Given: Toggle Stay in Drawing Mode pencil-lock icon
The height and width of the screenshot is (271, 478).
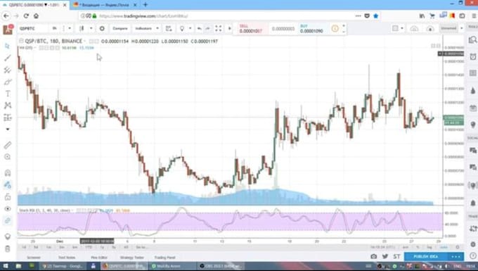Looking at the screenshot, I should [8, 185].
